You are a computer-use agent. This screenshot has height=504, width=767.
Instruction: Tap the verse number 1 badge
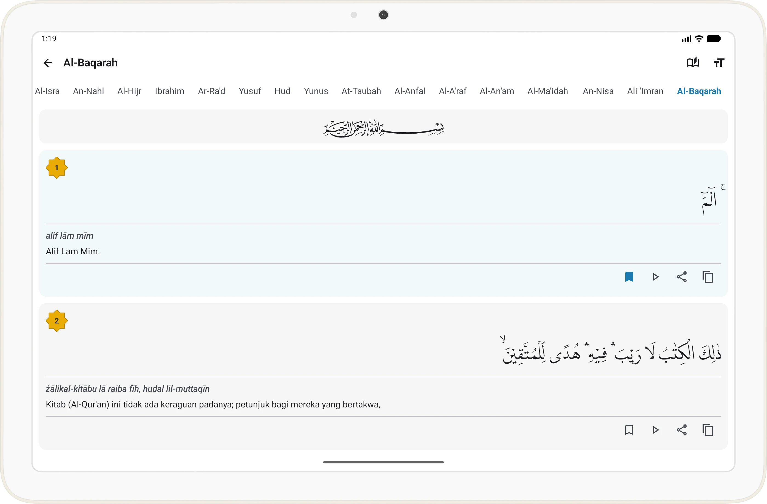[57, 168]
